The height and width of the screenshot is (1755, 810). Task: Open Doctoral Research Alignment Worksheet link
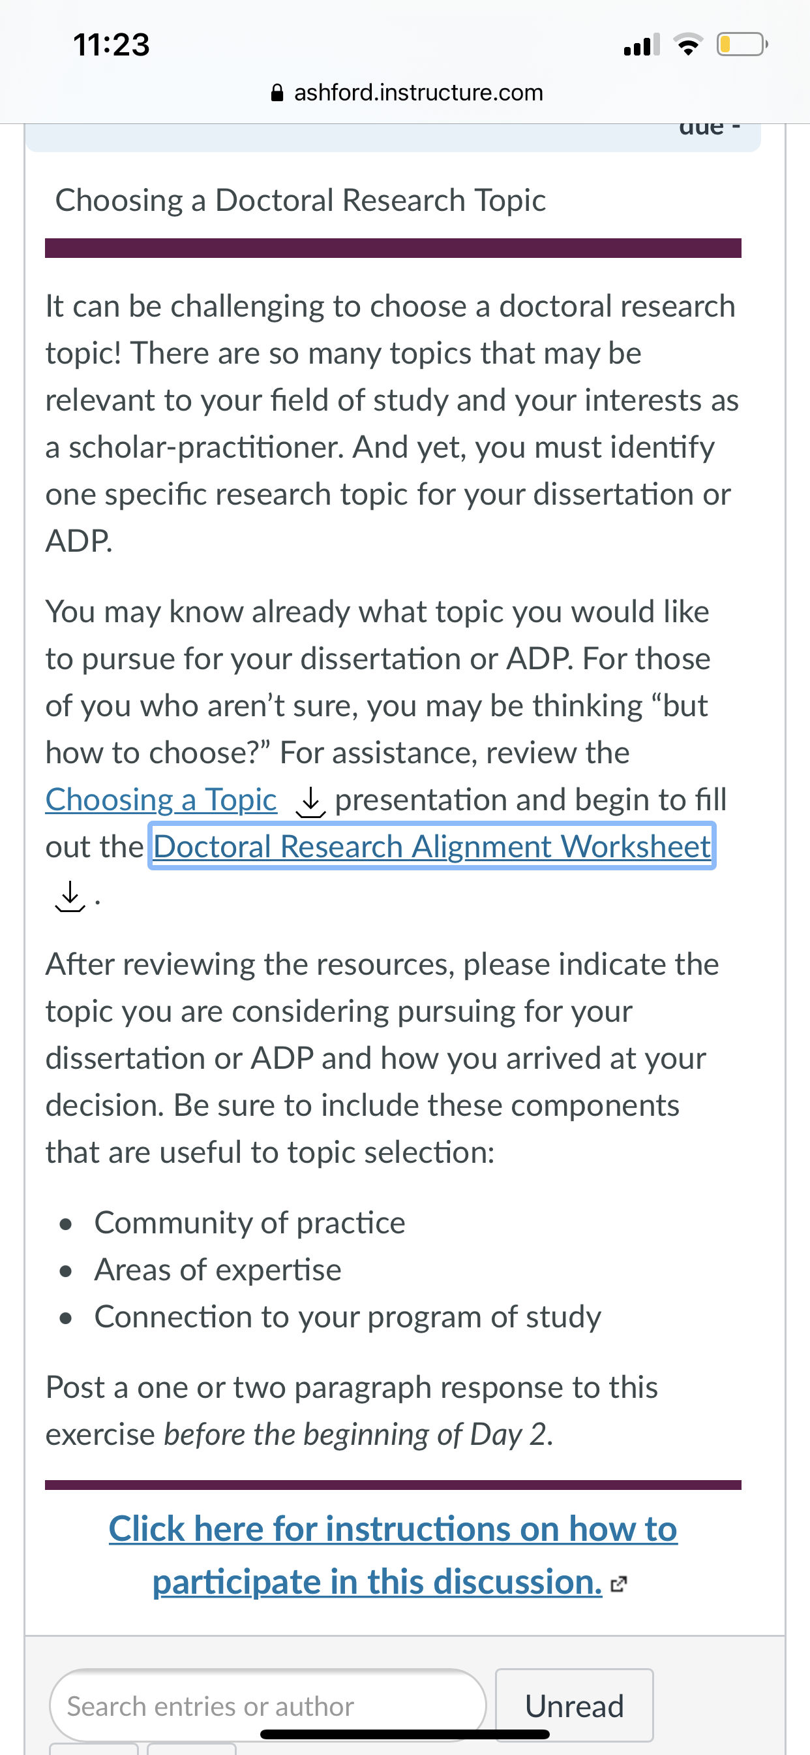432,846
